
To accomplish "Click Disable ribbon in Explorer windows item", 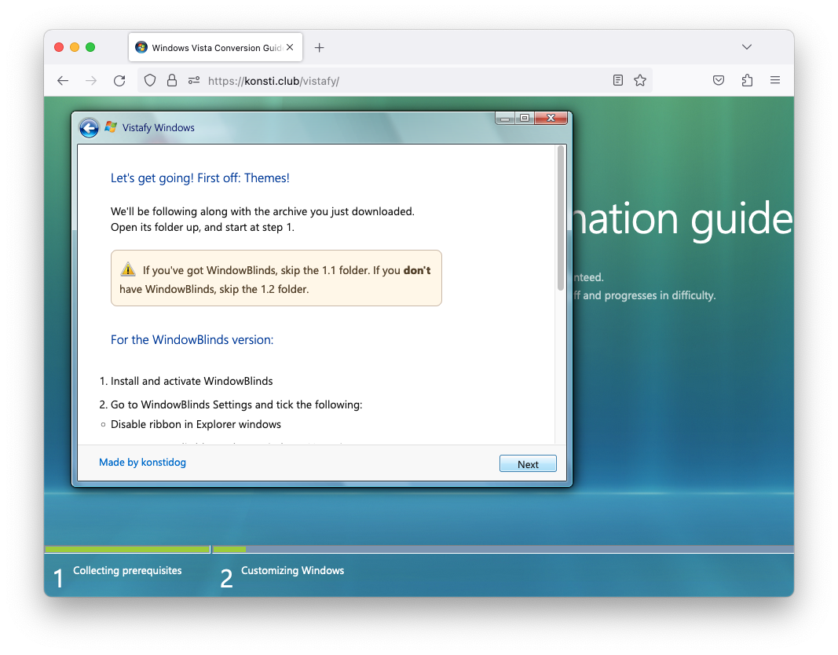I will (196, 424).
